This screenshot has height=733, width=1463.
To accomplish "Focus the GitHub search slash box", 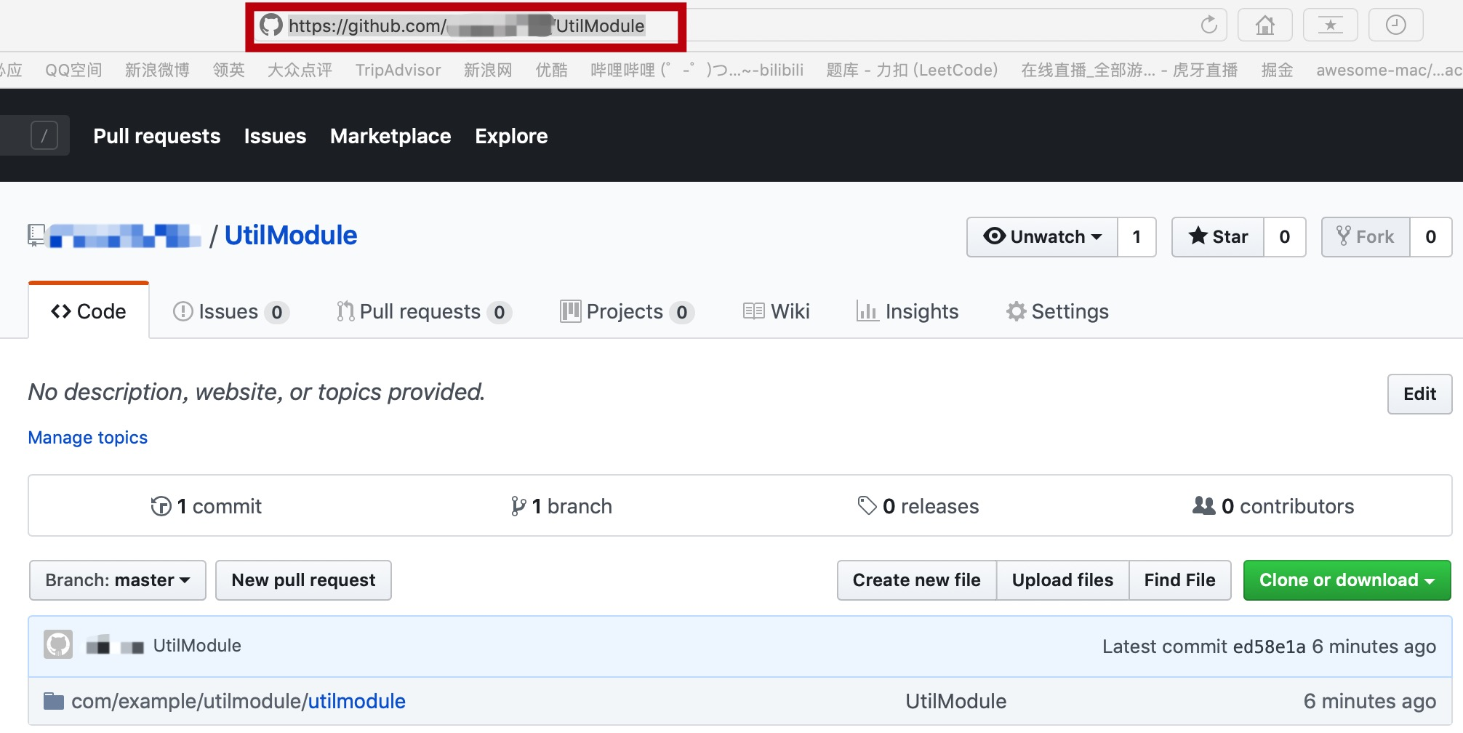I will pos(44,135).
